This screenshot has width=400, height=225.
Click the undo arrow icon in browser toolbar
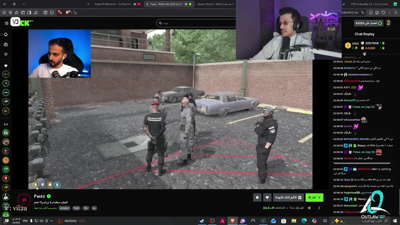click(75, 12)
